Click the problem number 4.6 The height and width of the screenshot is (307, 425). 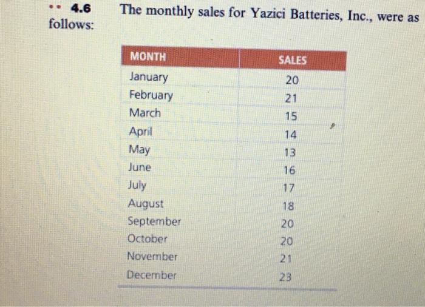(81, 8)
